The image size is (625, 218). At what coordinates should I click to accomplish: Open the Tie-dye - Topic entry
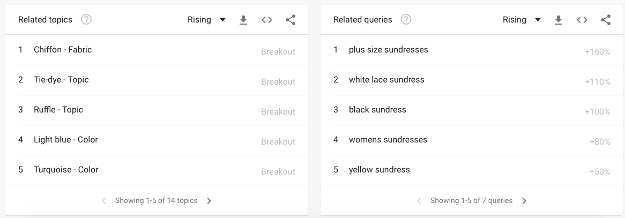(157, 80)
